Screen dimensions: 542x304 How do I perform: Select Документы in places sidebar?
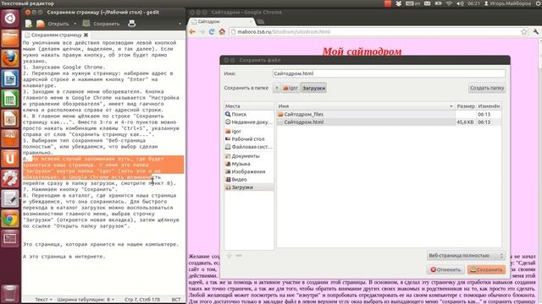pyautogui.click(x=249, y=156)
